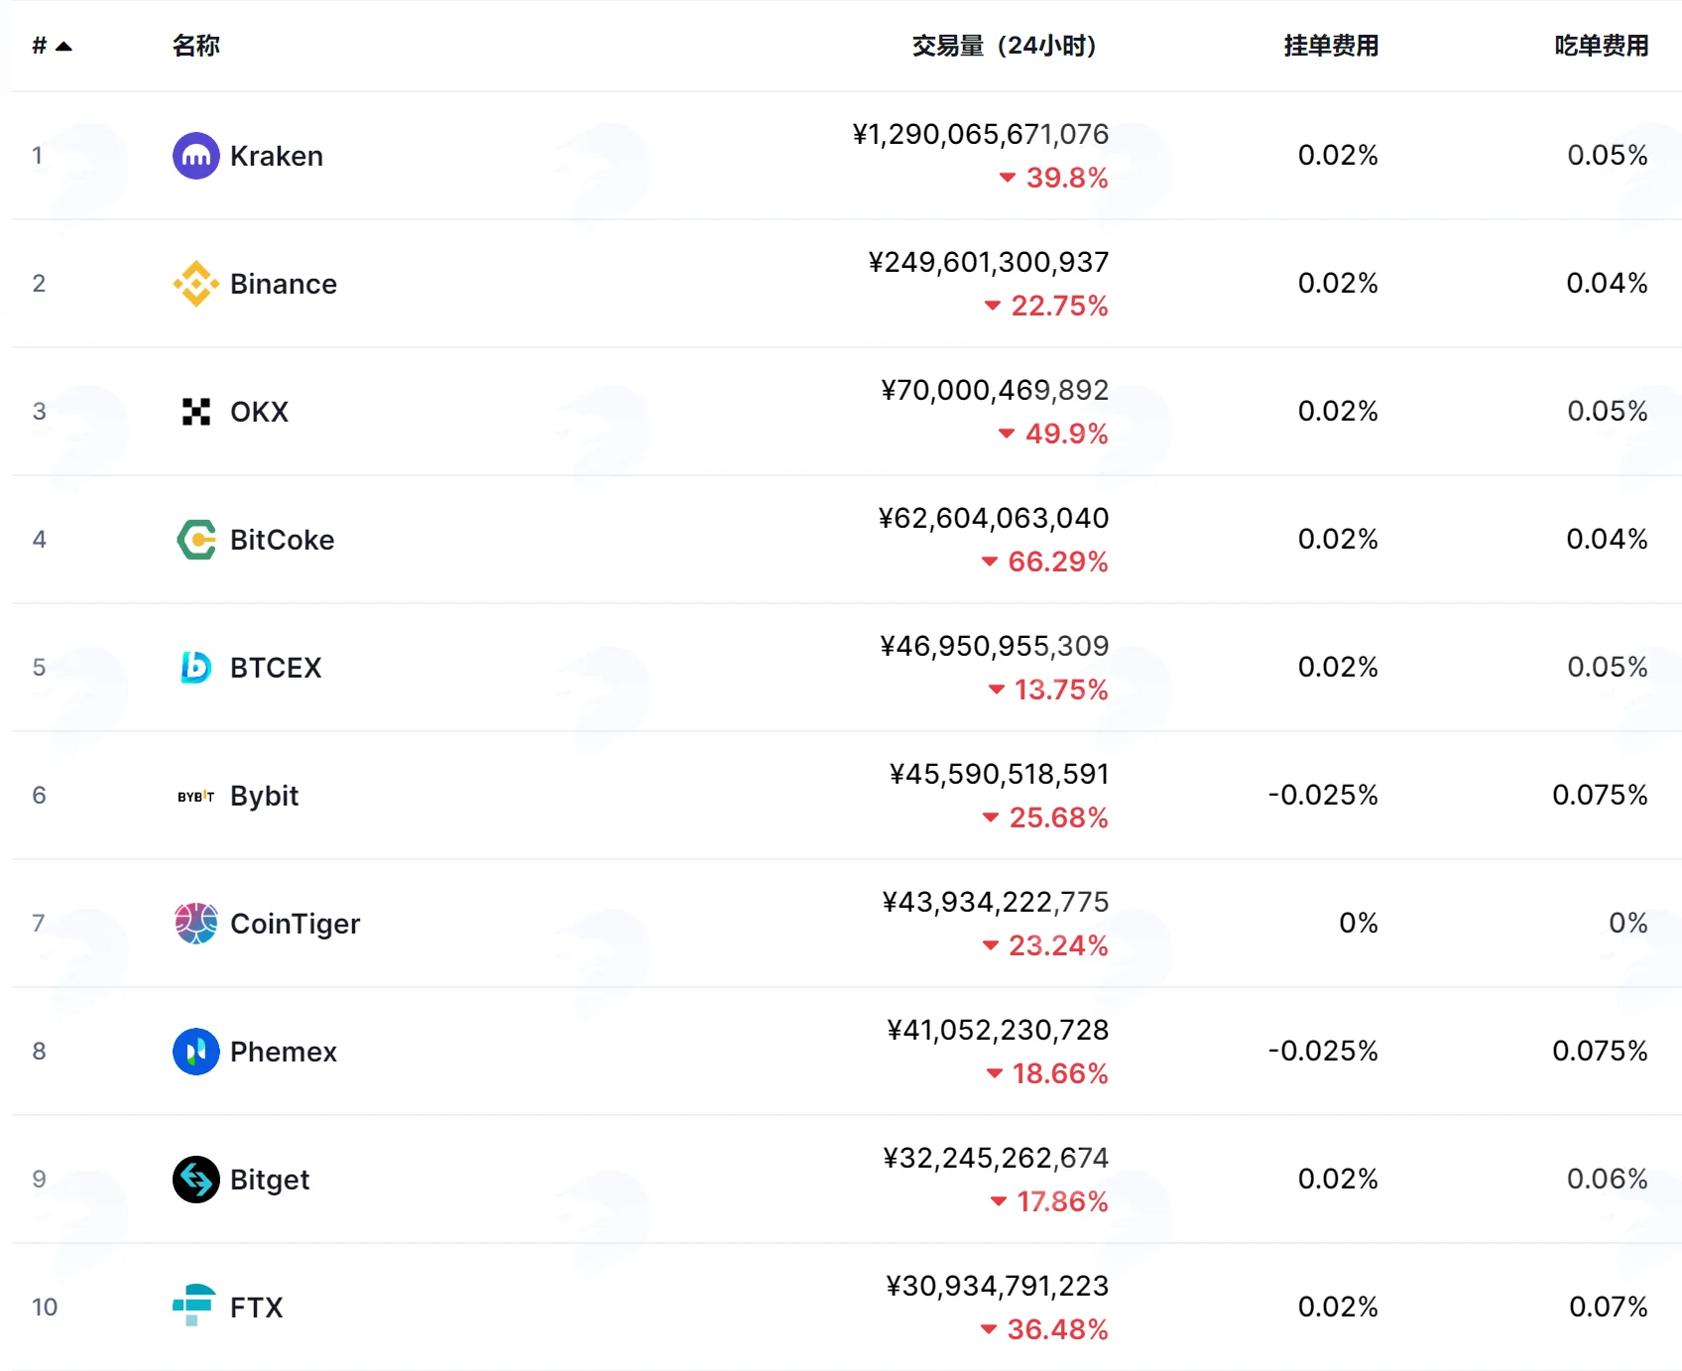Click the OKX checkered logo icon
1682x1371 pixels.
(196, 412)
